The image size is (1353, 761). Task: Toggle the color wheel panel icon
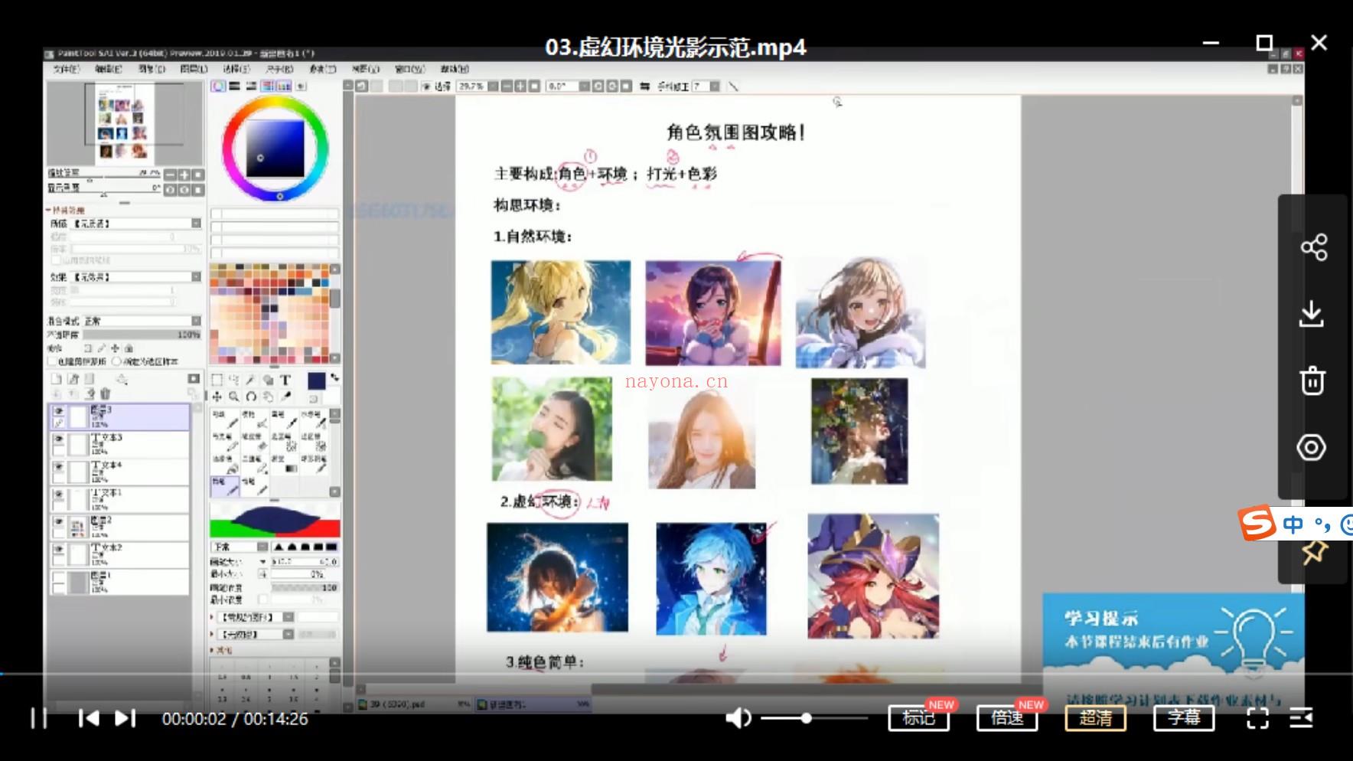218,87
